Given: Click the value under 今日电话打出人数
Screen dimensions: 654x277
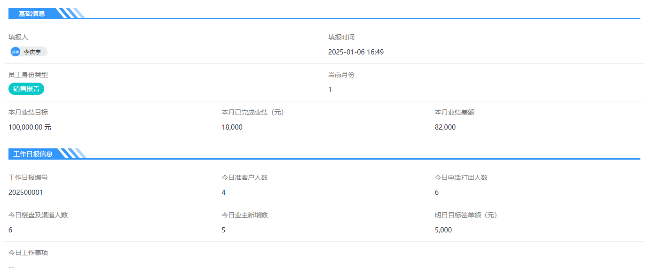Looking at the screenshot, I should point(437,192).
